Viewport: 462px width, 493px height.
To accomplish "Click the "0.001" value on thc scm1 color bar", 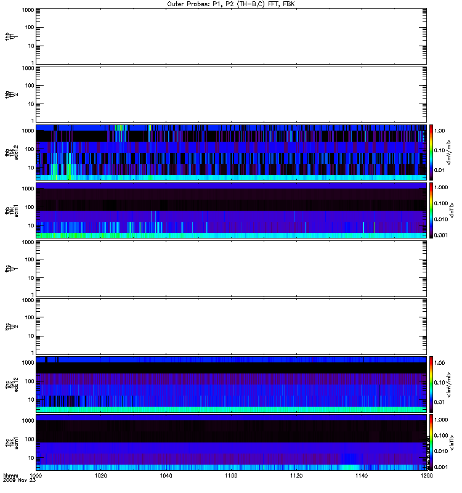I will pos(441,467).
